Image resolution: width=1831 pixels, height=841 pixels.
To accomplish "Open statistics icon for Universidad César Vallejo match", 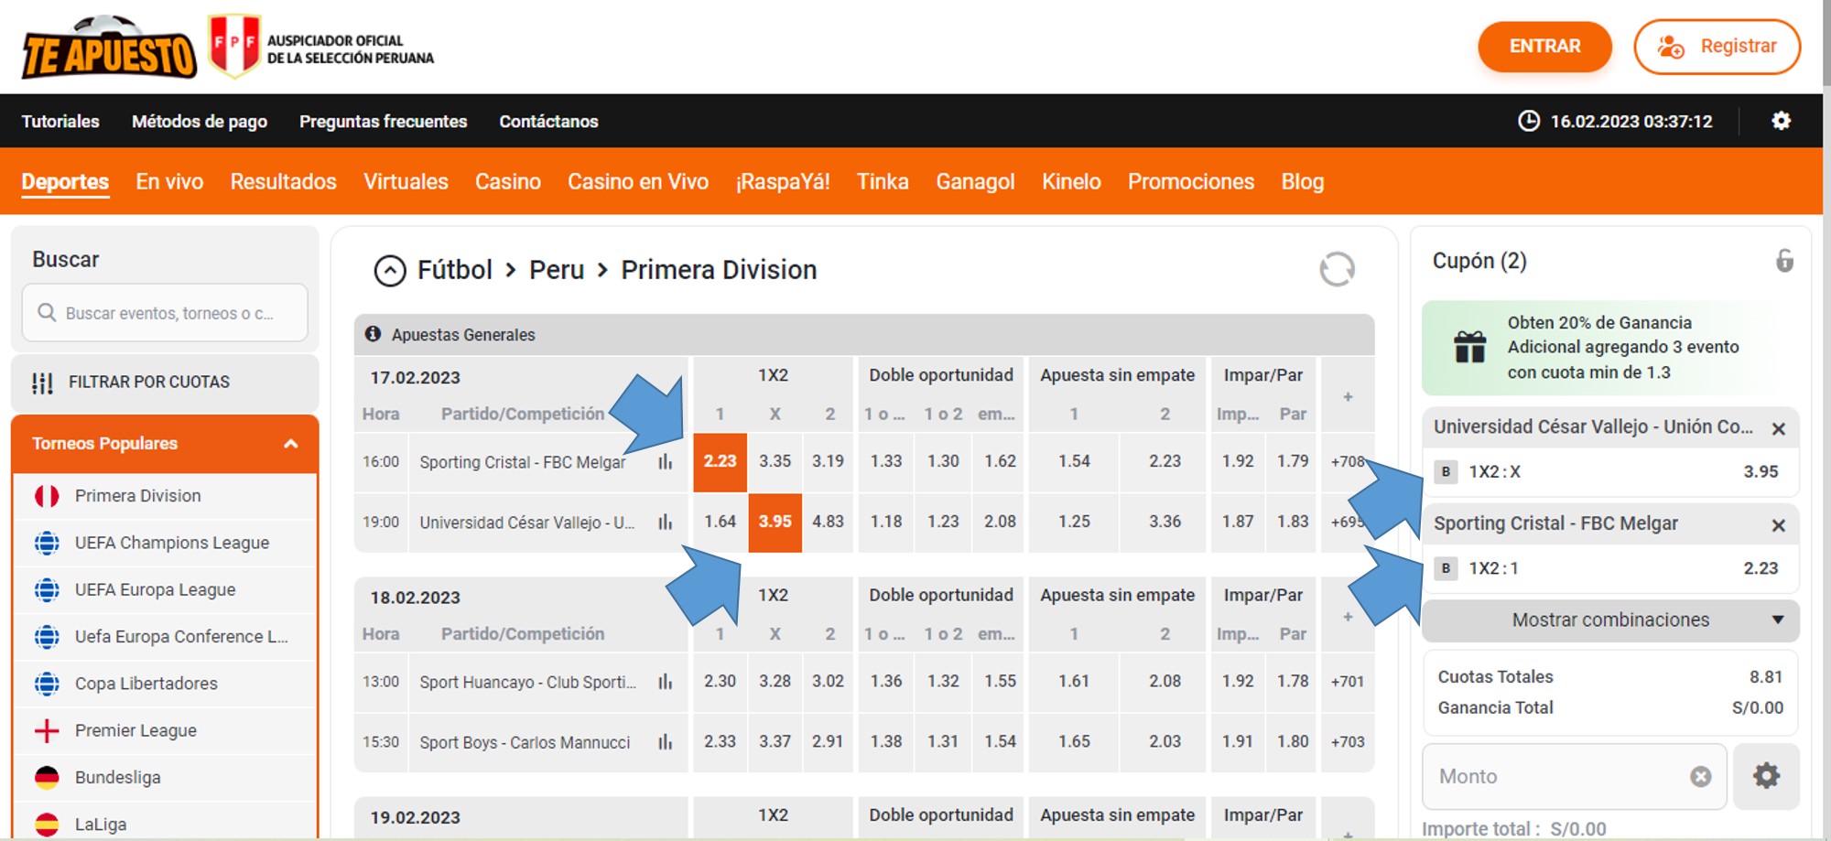I will point(665,522).
